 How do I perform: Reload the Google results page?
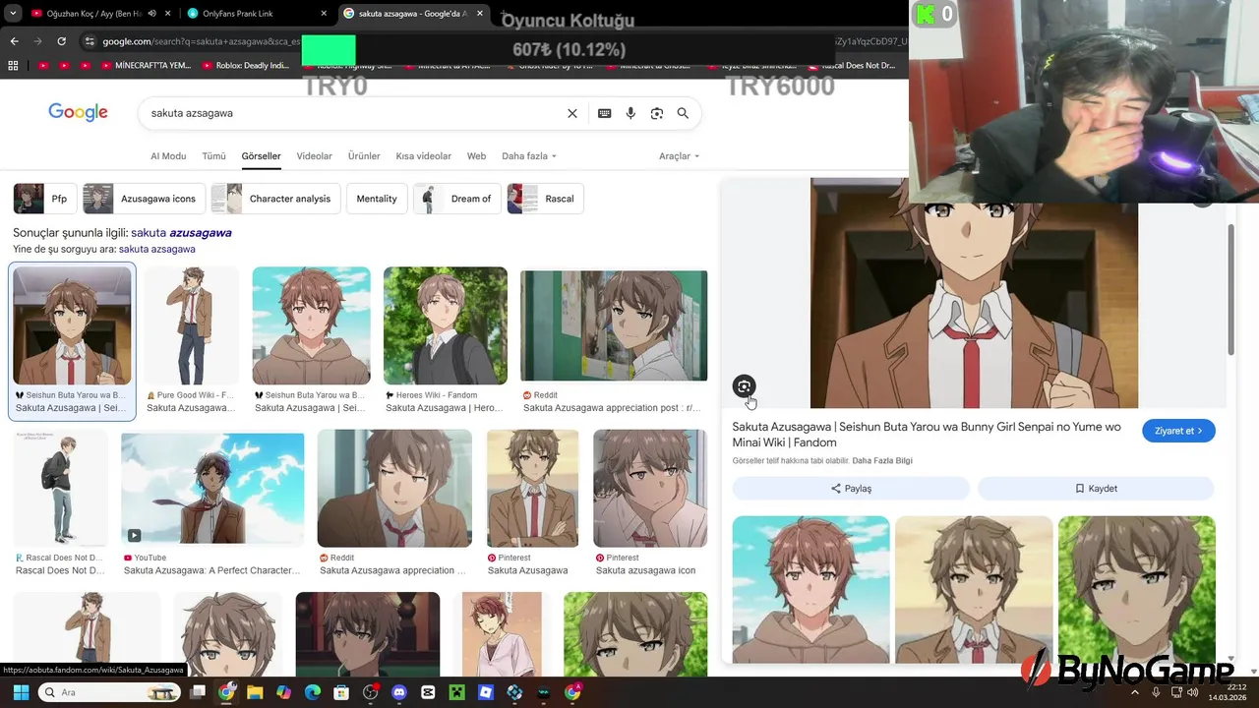61,41
